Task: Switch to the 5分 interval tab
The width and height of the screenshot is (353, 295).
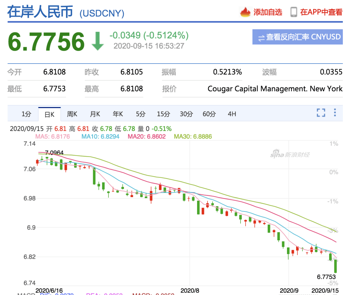Action: (x=141, y=114)
